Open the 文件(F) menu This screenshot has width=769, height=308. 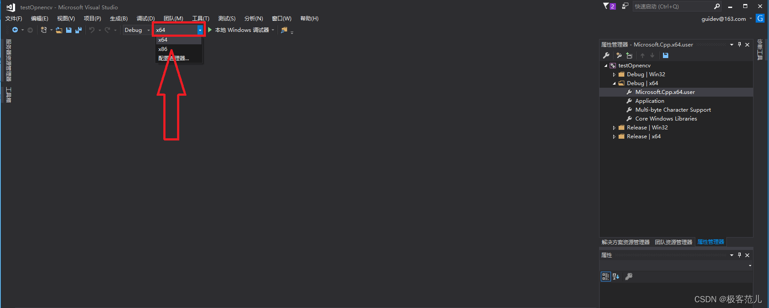coord(14,19)
